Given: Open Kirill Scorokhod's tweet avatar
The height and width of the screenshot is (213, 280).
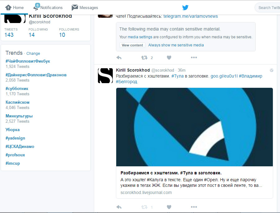Looking at the screenshot, I should pos(105,76).
